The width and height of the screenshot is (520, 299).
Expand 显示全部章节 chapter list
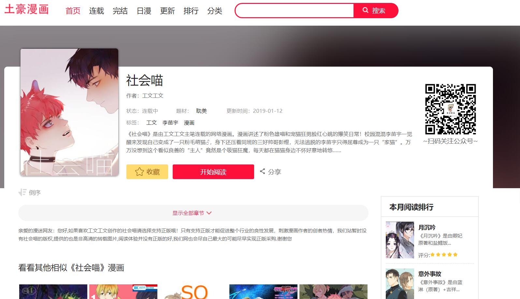point(193,213)
